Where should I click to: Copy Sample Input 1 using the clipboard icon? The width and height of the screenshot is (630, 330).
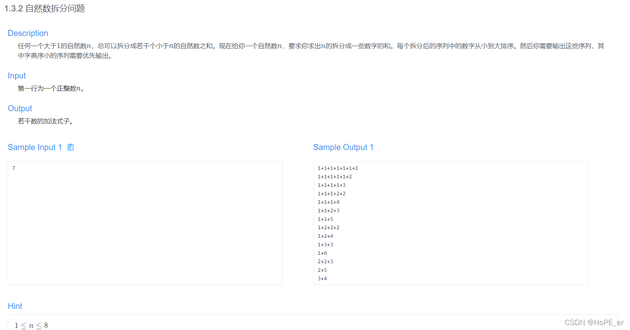point(70,147)
